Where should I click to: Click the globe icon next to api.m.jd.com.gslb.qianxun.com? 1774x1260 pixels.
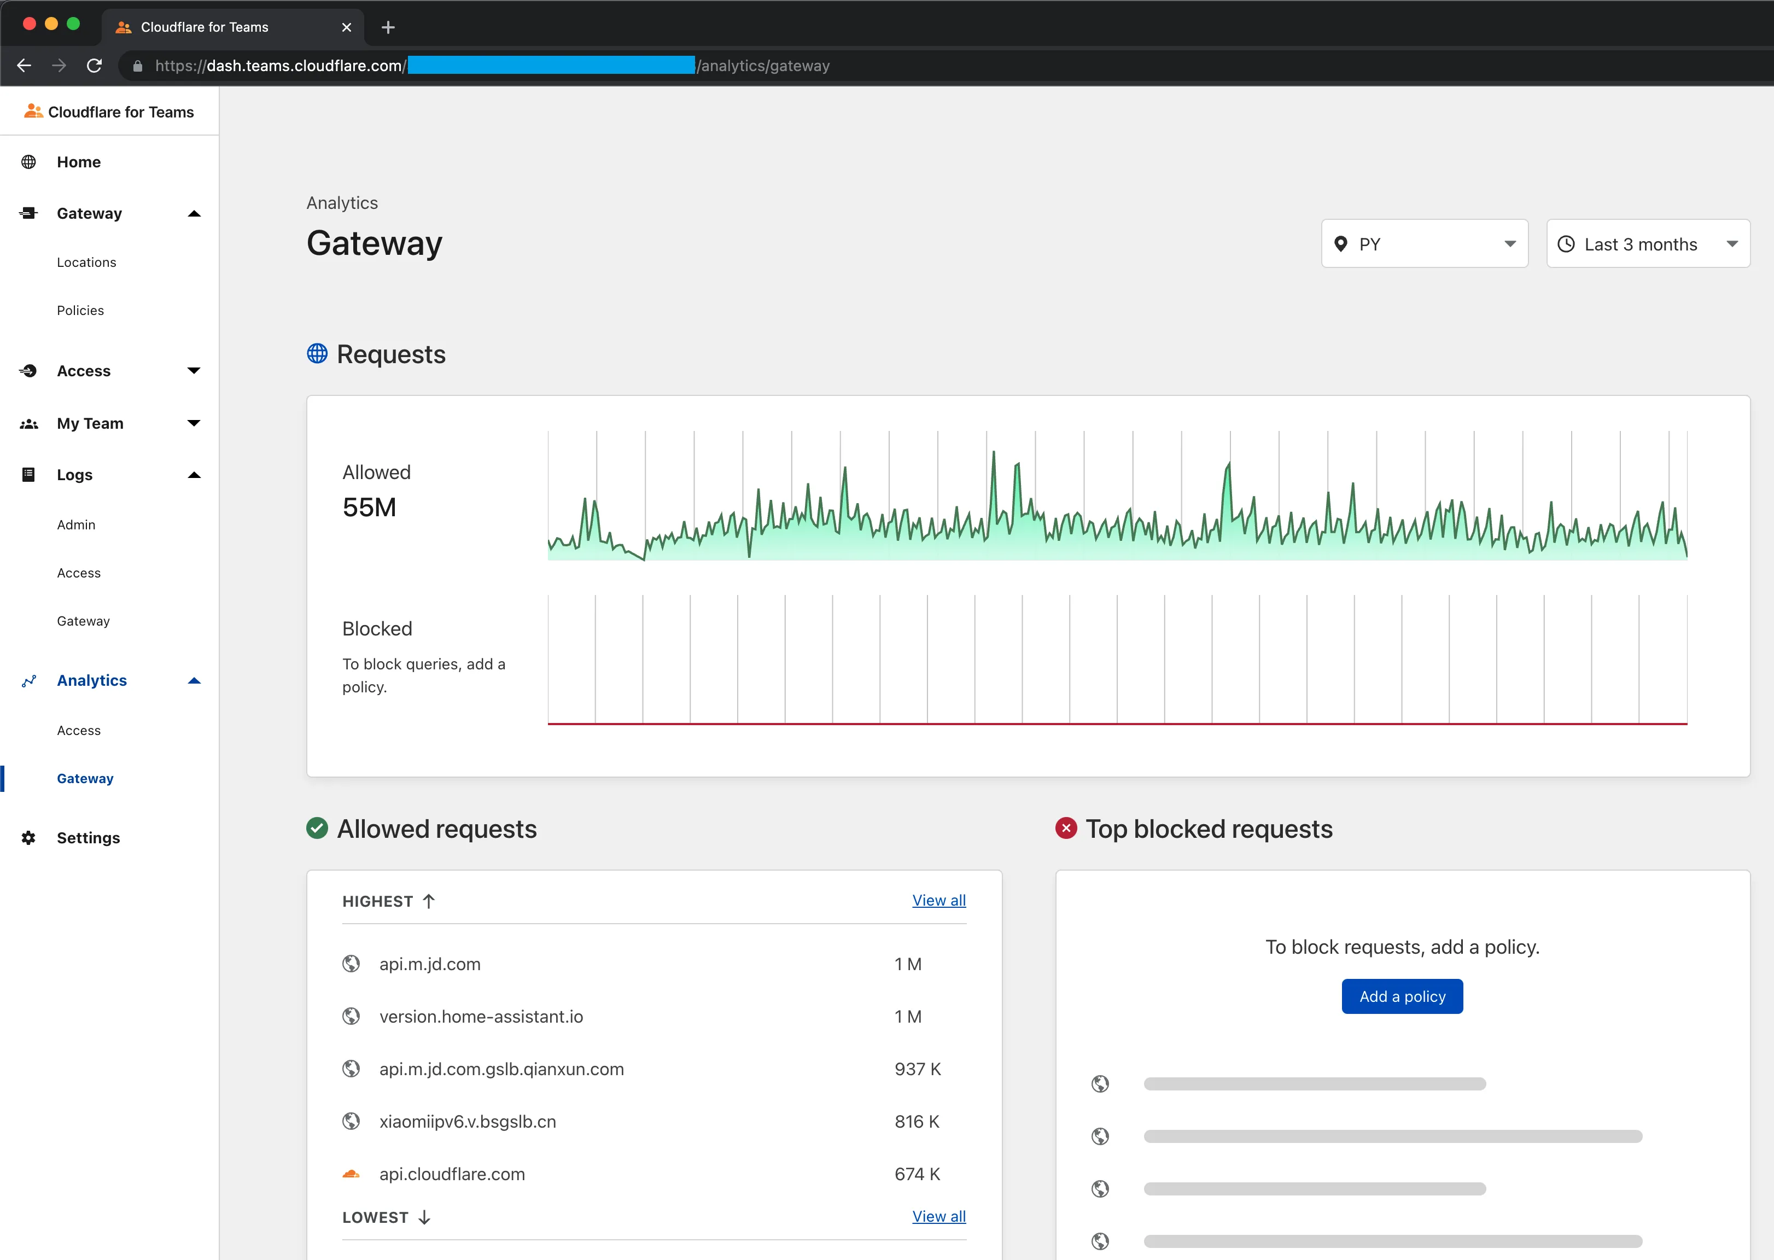352,1069
